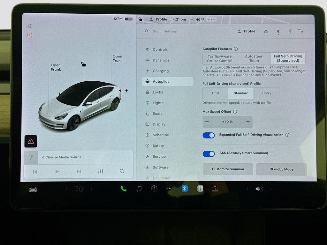Open the arcade joystick icon
Viewport: 327px width, 245px height.
click(215, 189)
